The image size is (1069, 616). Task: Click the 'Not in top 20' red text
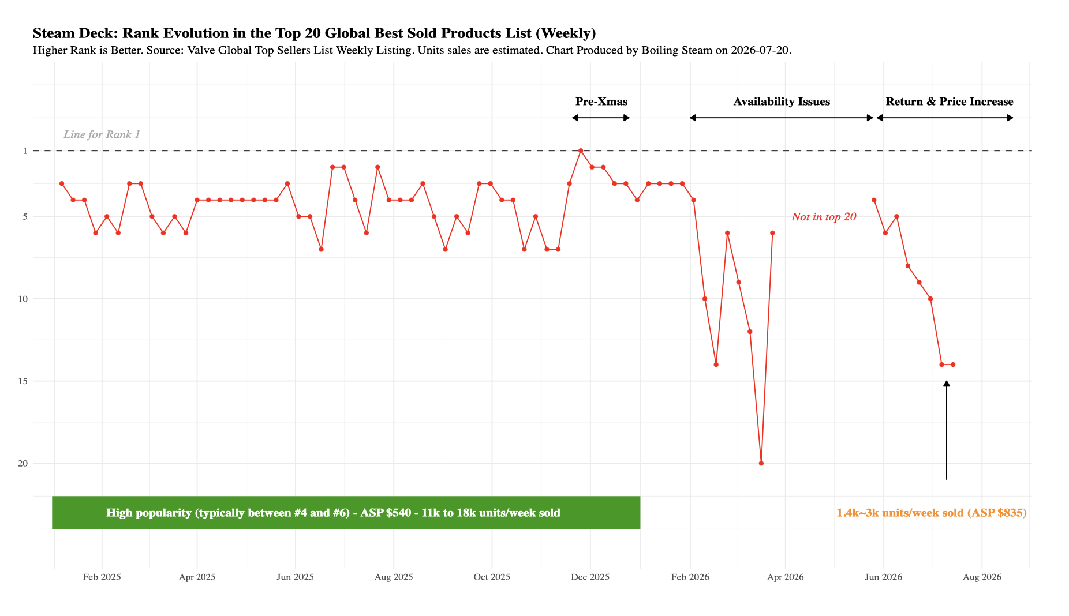pos(824,217)
